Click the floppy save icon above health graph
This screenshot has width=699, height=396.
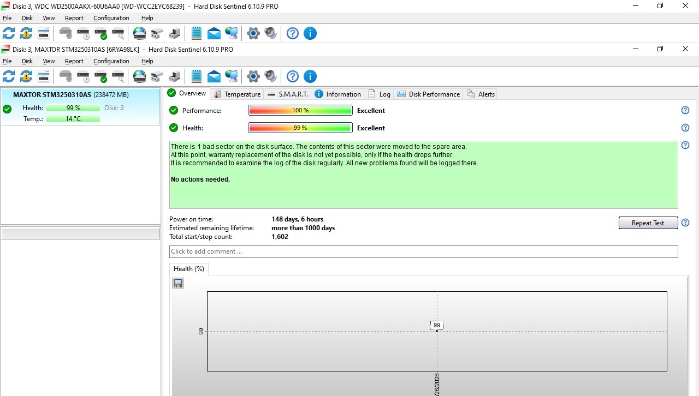[x=178, y=283]
